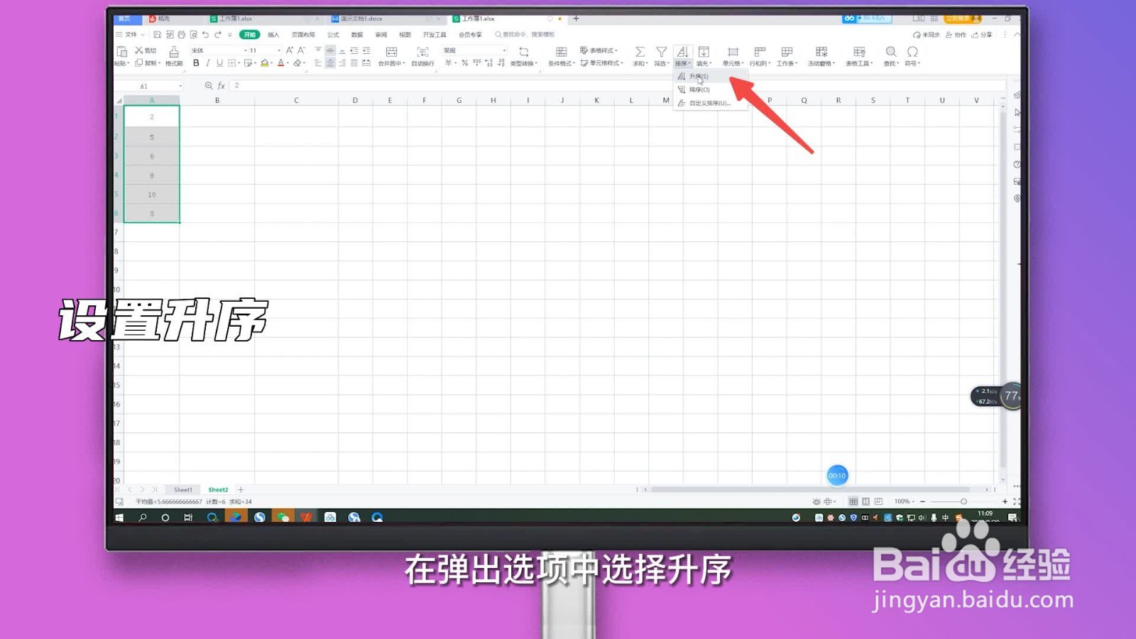The height and width of the screenshot is (639, 1136).
Task: Open the 排序 sort dropdown
Action: tap(682, 63)
